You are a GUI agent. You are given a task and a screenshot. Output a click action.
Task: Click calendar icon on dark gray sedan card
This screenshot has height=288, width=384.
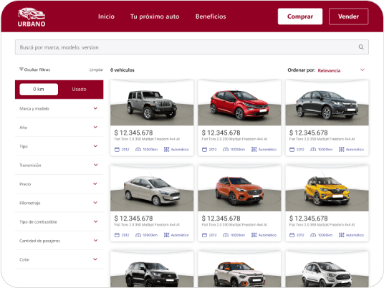(292, 150)
